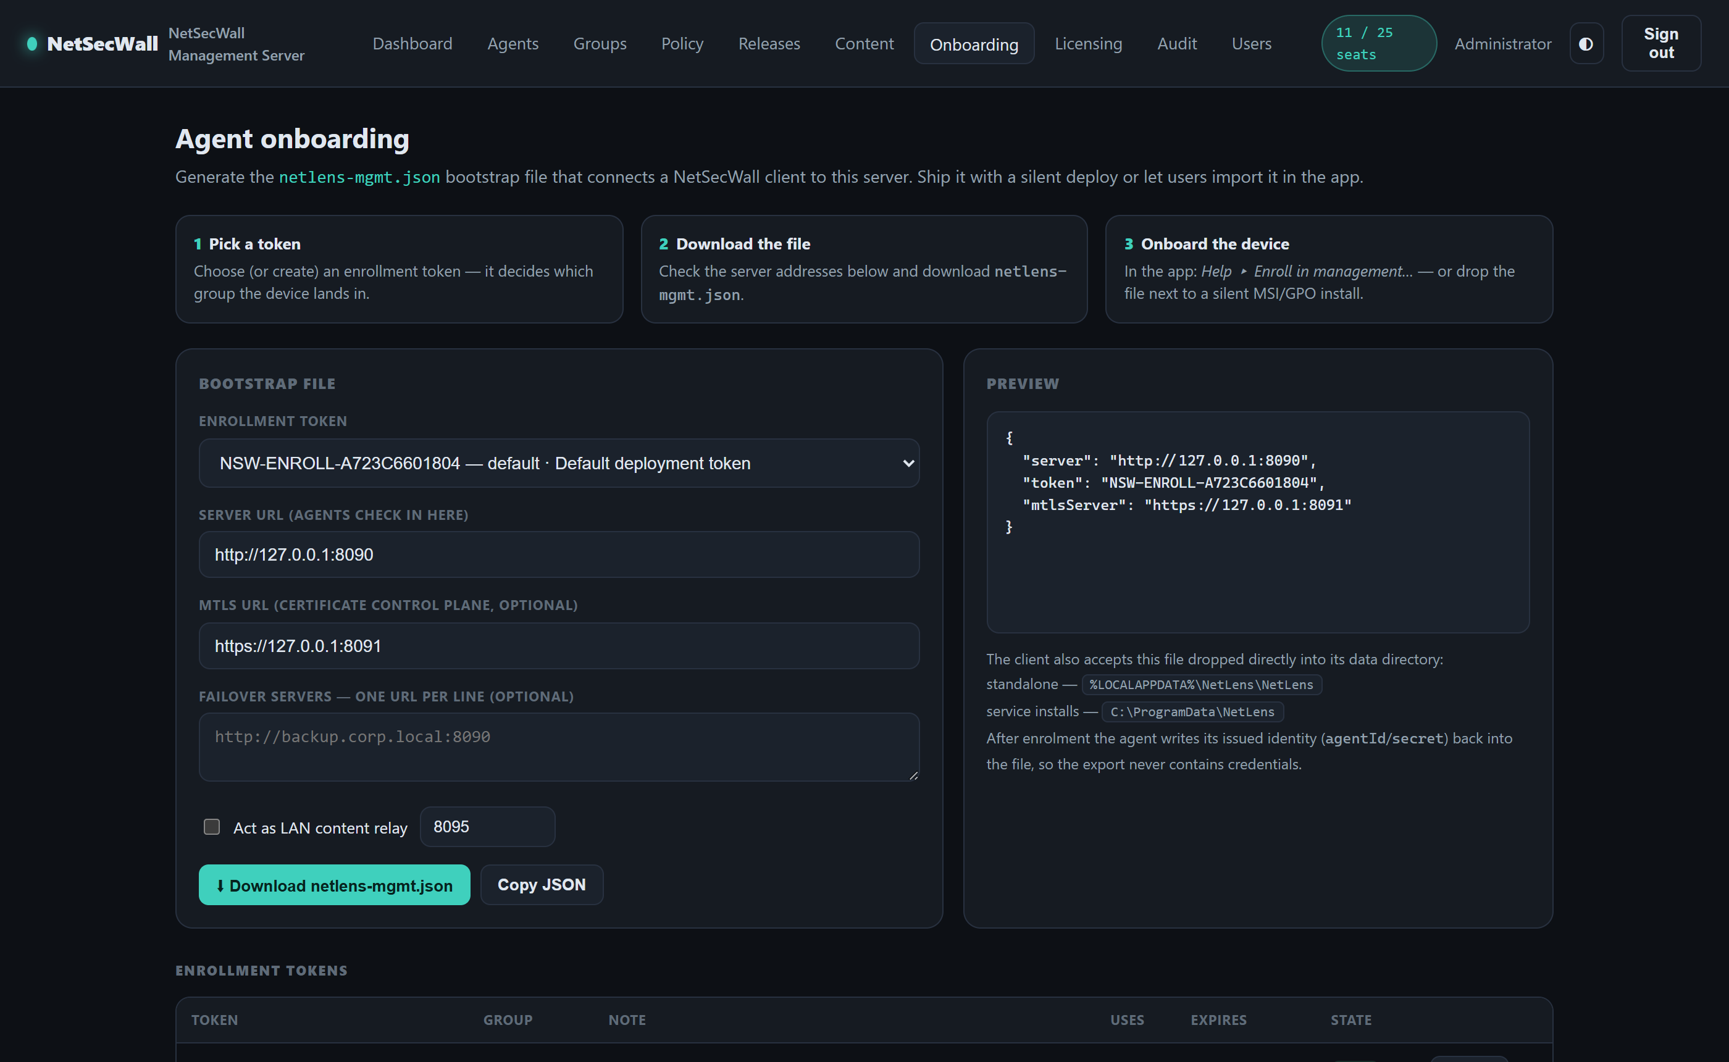Open the Users tab
The height and width of the screenshot is (1062, 1729).
[1252, 44]
